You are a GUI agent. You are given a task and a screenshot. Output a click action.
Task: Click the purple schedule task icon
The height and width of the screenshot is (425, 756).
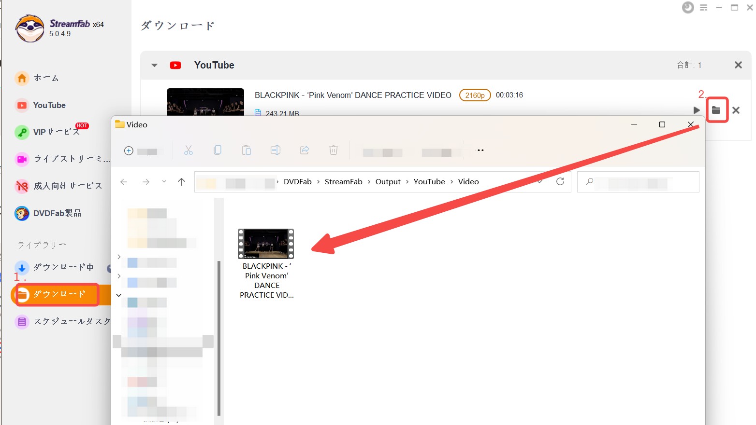[22, 321]
